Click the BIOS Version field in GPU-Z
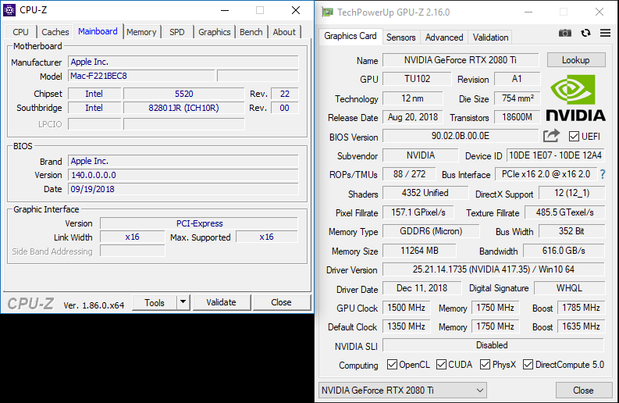 click(x=461, y=136)
